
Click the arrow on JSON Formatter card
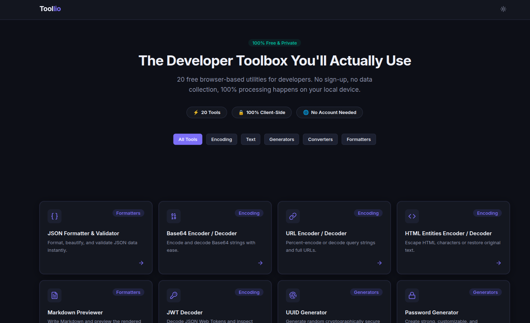pyautogui.click(x=141, y=263)
